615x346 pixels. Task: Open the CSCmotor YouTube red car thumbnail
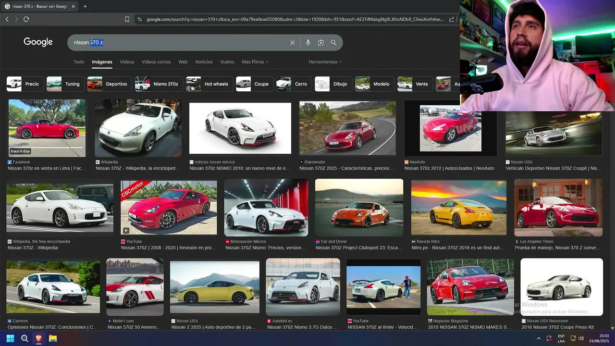(x=169, y=208)
